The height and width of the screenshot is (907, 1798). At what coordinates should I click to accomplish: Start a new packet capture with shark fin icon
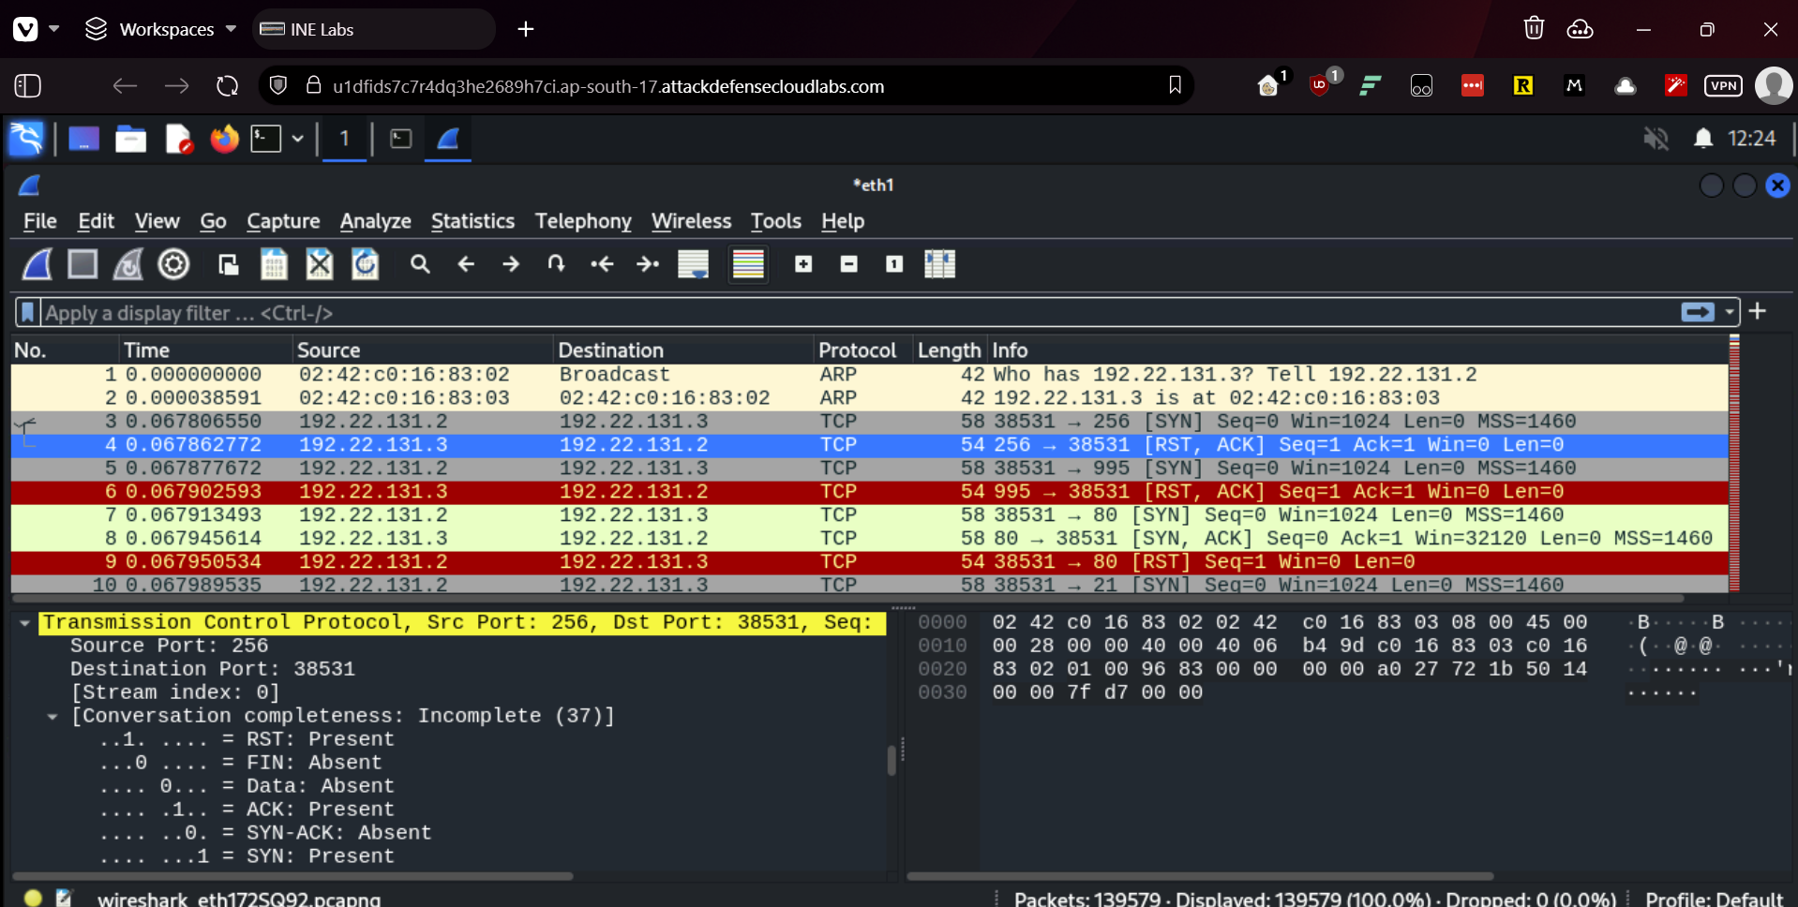(37, 264)
